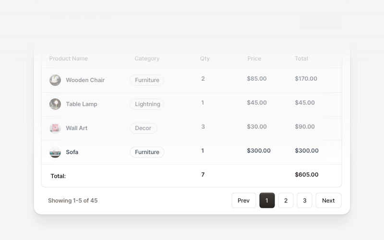Click the Wall Art product thumbnail
Viewport: 384px width, 240px height.
click(55, 128)
